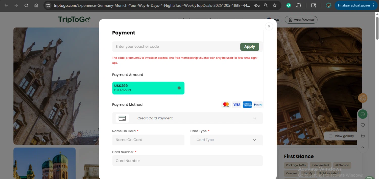Click the Payment Amount label
This screenshot has height=179, width=379.
tap(128, 75)
